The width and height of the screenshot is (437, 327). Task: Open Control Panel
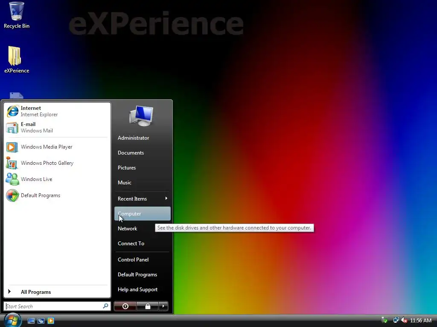pyautogui.click(x=143, y=259)
